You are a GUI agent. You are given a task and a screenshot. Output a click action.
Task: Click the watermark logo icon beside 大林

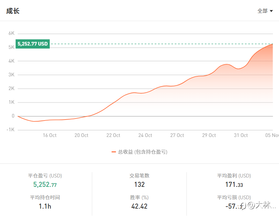click(x=243, y=205)
